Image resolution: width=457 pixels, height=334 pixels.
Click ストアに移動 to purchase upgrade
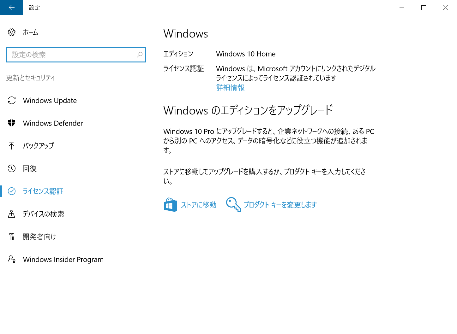tap(198, 205)
